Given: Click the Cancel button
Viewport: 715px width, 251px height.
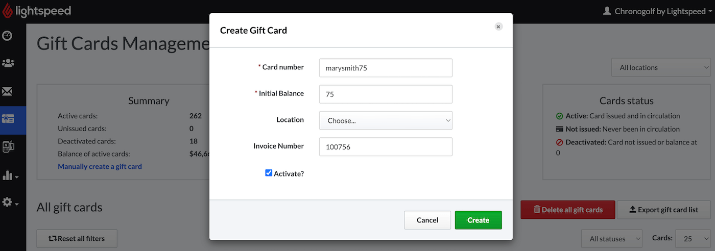Looking at the screenshot, I should (427, 220).
